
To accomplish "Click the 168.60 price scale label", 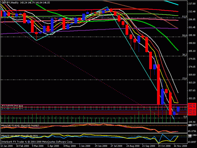I will [192, 74].
